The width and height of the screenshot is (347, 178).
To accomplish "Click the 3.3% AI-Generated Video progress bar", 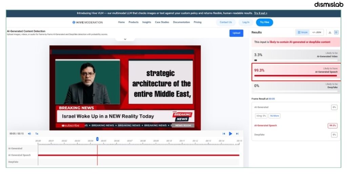I will 296,60.
